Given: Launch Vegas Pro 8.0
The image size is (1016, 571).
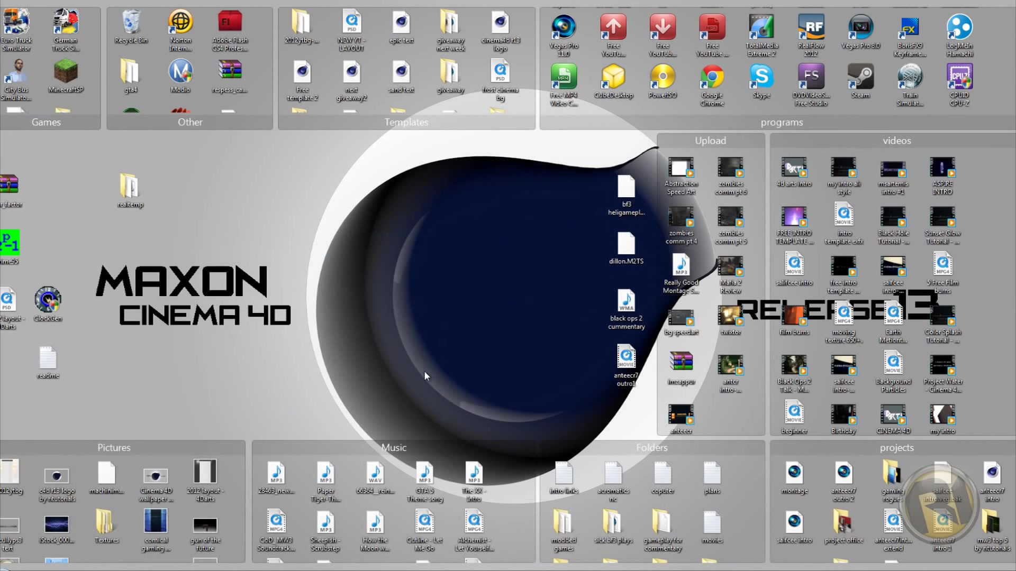Looking at the screenshot, I should tap(860, 32).
